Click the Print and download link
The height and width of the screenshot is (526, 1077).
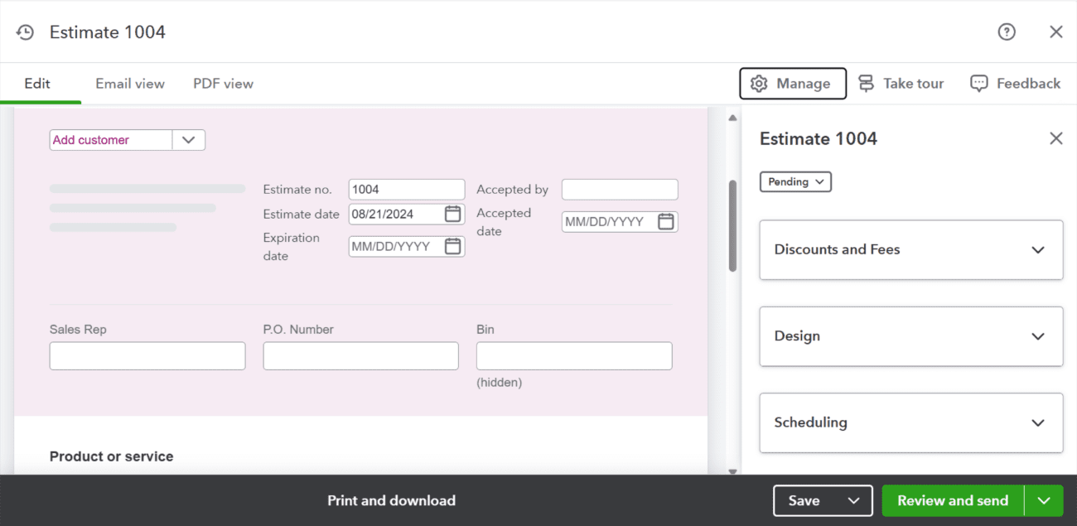[x=391, y=500]
